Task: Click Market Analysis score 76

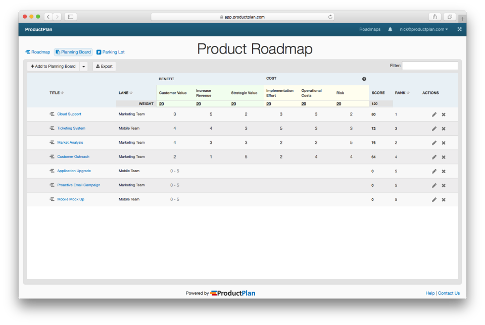Action: tap(373, 143)
